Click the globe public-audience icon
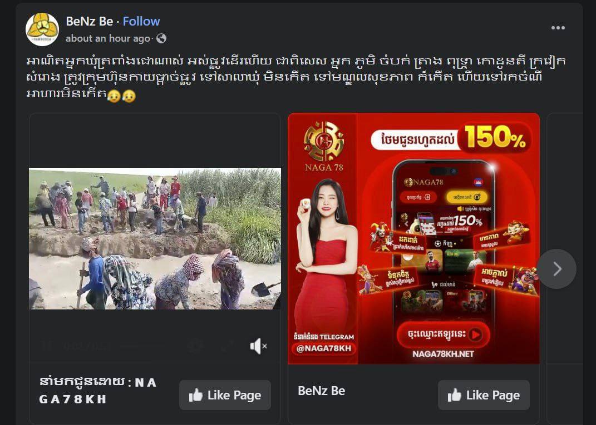Viewport: 596px width, 425px height. (161, 38)
